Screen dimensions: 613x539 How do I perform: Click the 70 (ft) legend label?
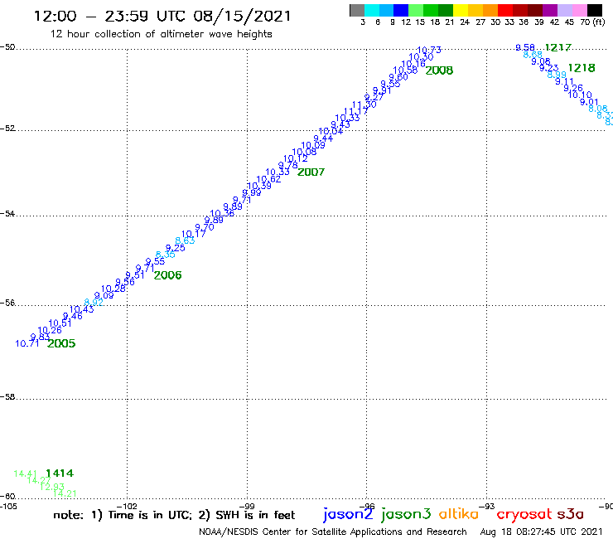tap(592, 22)
